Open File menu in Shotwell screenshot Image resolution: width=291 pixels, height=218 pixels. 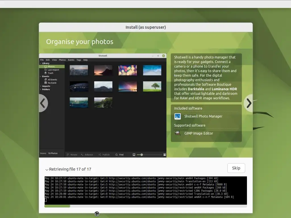coord(42,60)
